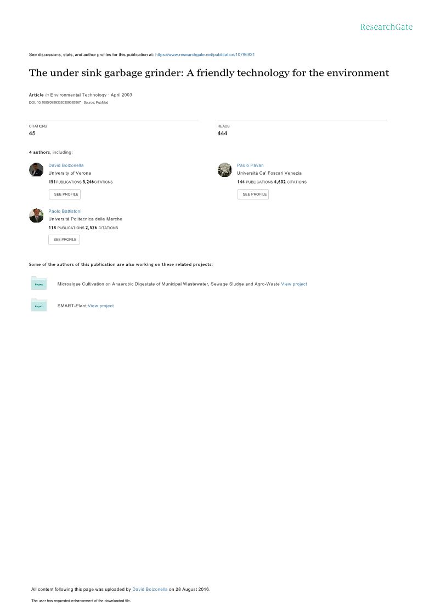Click the Paolo Battistoni author name link
This screenshot has height=616, width=435.
coord(65,212)
